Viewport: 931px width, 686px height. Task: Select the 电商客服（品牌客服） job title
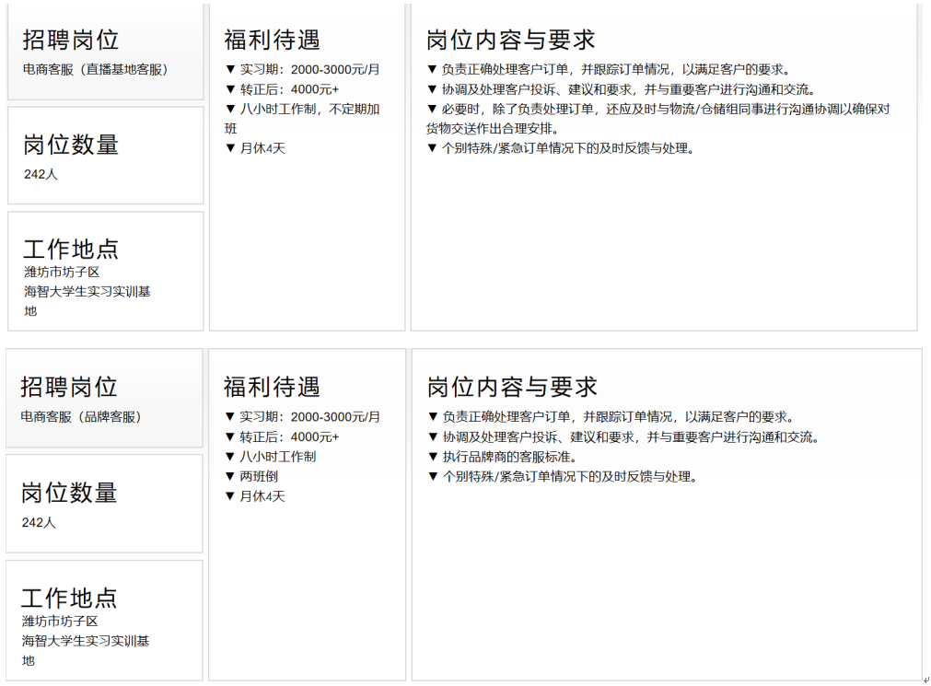tap(82, 417)
